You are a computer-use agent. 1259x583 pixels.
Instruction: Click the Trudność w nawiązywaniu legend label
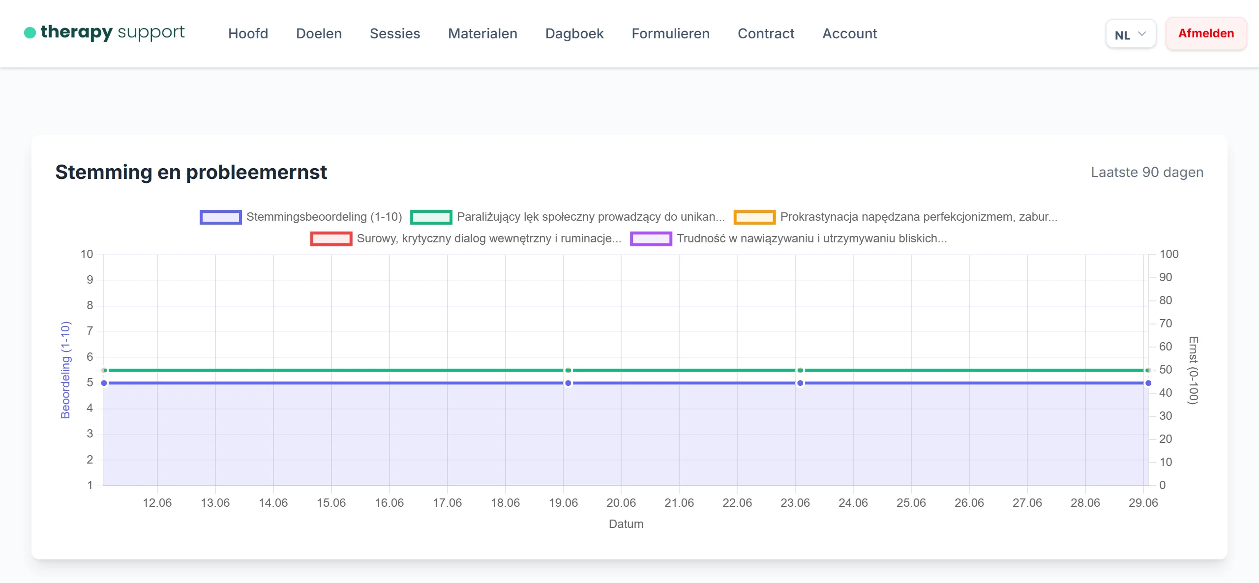pos(811,238)
